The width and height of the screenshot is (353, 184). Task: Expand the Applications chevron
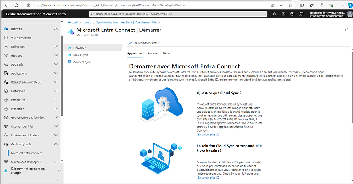point(55,73)
